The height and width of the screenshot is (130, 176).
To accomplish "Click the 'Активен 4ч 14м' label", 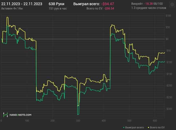I will point(12,9).
